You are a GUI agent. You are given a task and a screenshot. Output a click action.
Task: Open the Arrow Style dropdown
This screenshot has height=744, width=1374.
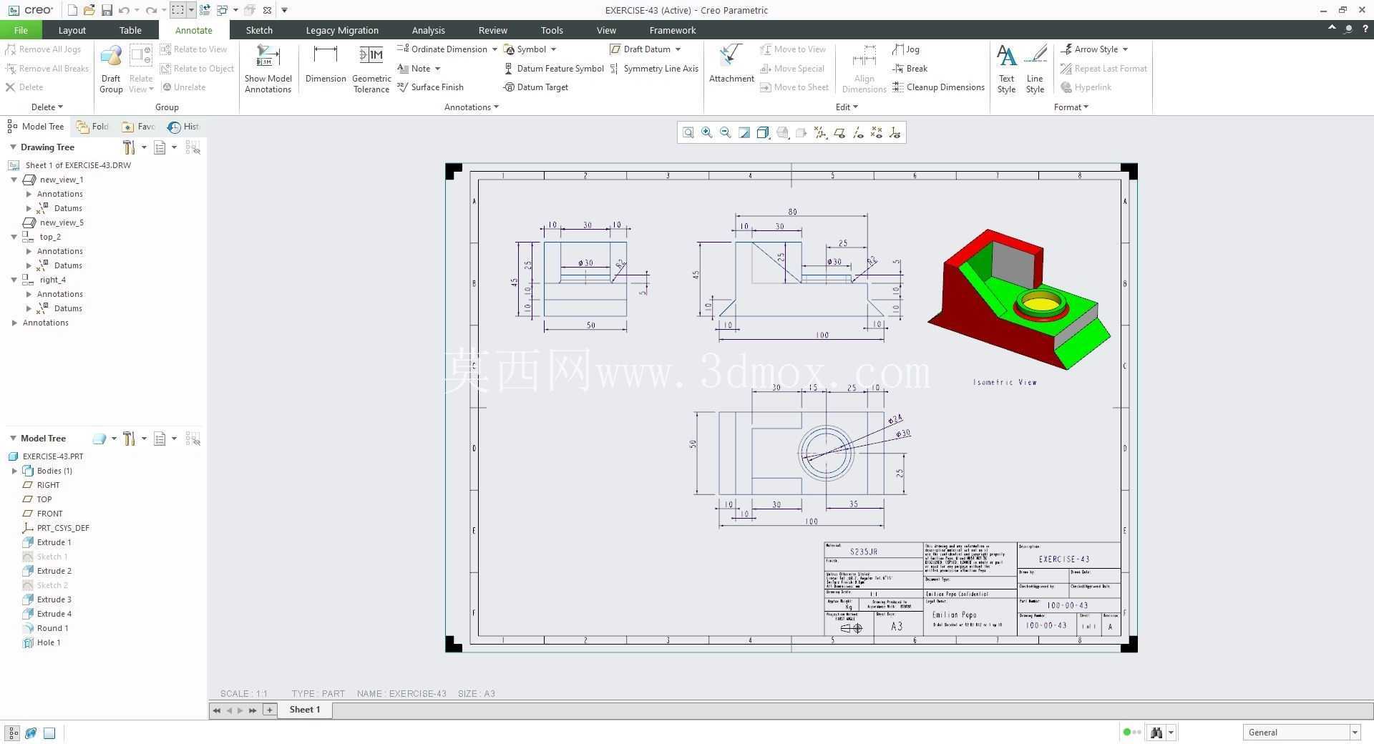1125,49
